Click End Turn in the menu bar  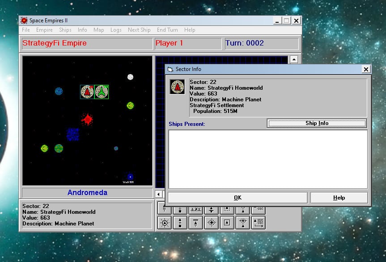click(167, 30)
